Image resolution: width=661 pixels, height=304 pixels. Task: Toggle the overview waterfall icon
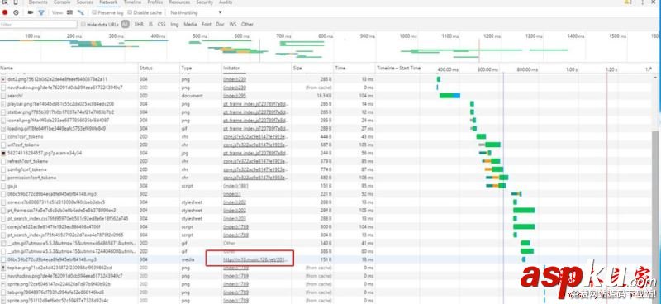[80, 12]
